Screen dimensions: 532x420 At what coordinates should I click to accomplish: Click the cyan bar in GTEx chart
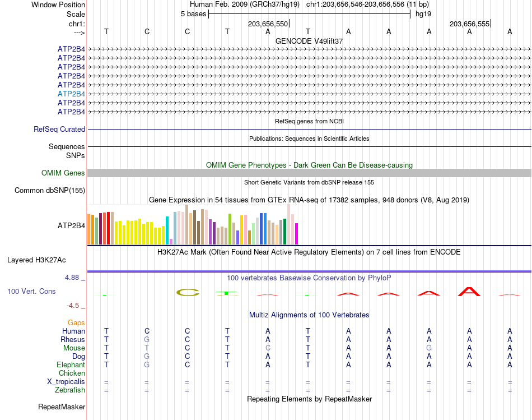167,230
